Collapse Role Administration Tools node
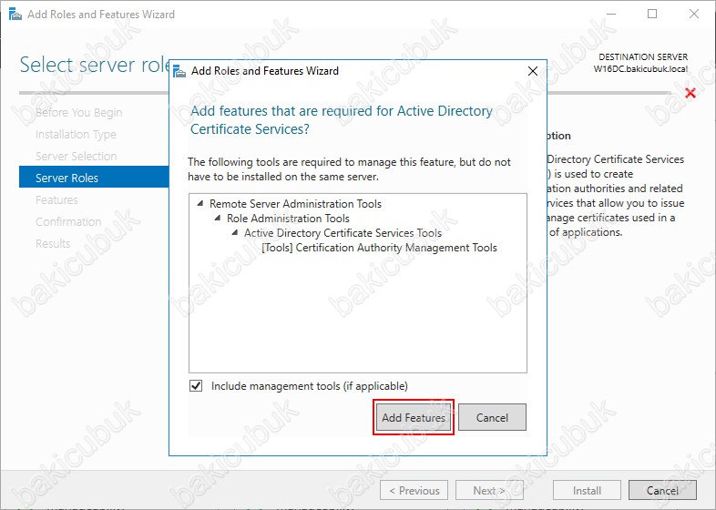The height and width of the screenshot is (510, 716). pyautogui.click(x=218, y=219)
